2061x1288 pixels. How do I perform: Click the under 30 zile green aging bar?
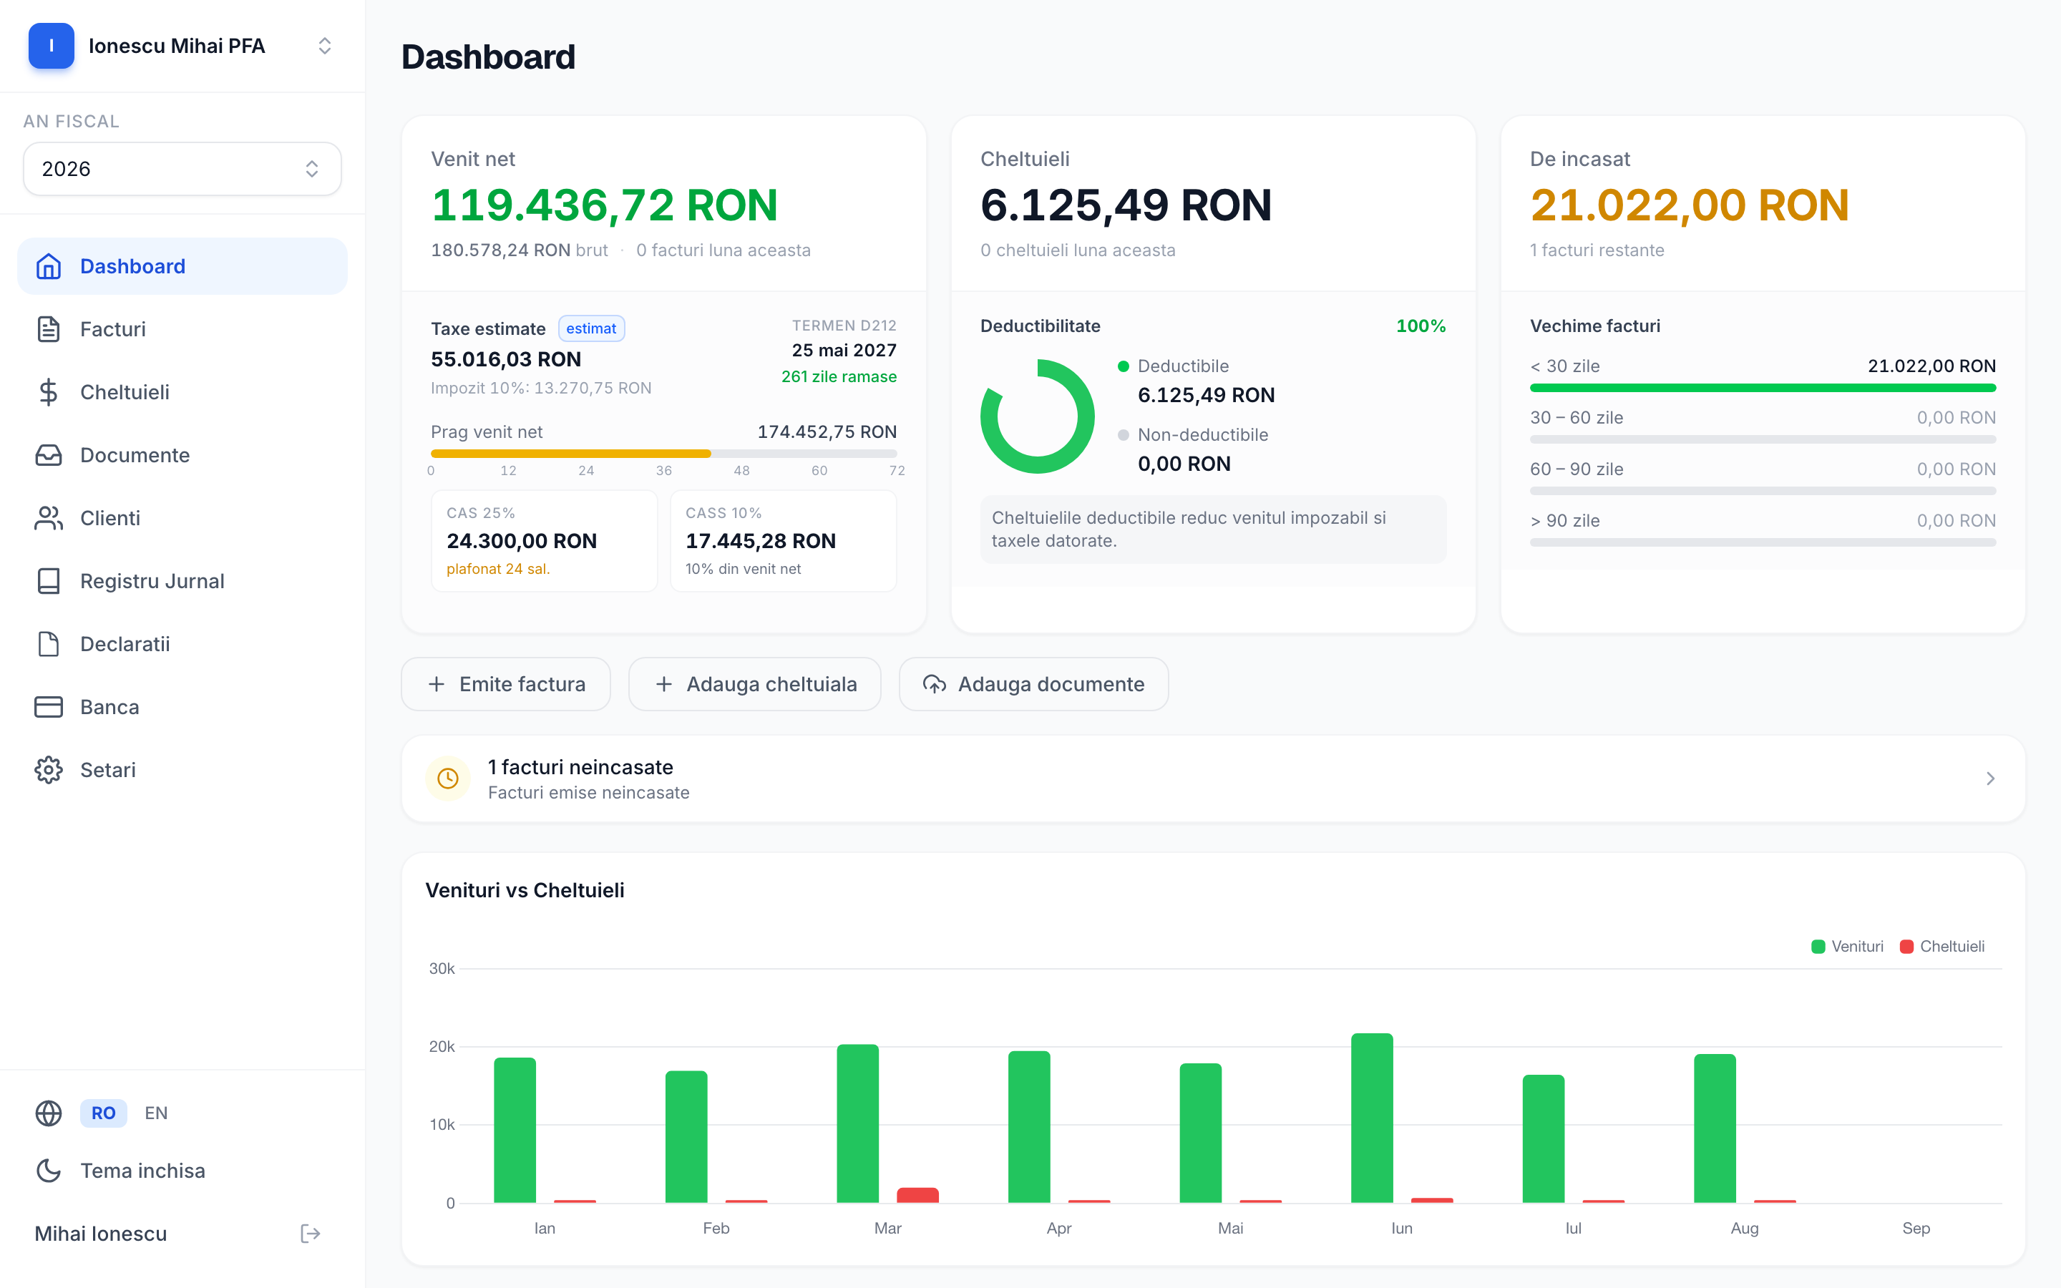click(x=1763, y=389)
